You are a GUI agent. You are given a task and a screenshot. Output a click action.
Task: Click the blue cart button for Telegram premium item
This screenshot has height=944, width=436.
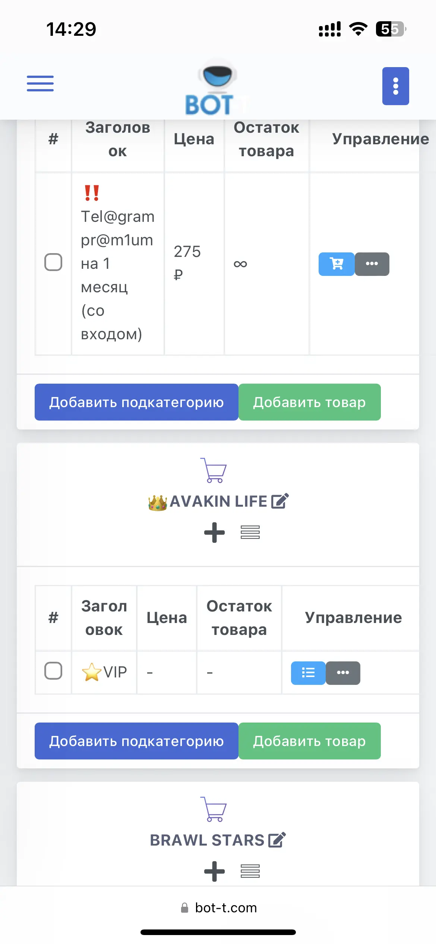point(337,264)
